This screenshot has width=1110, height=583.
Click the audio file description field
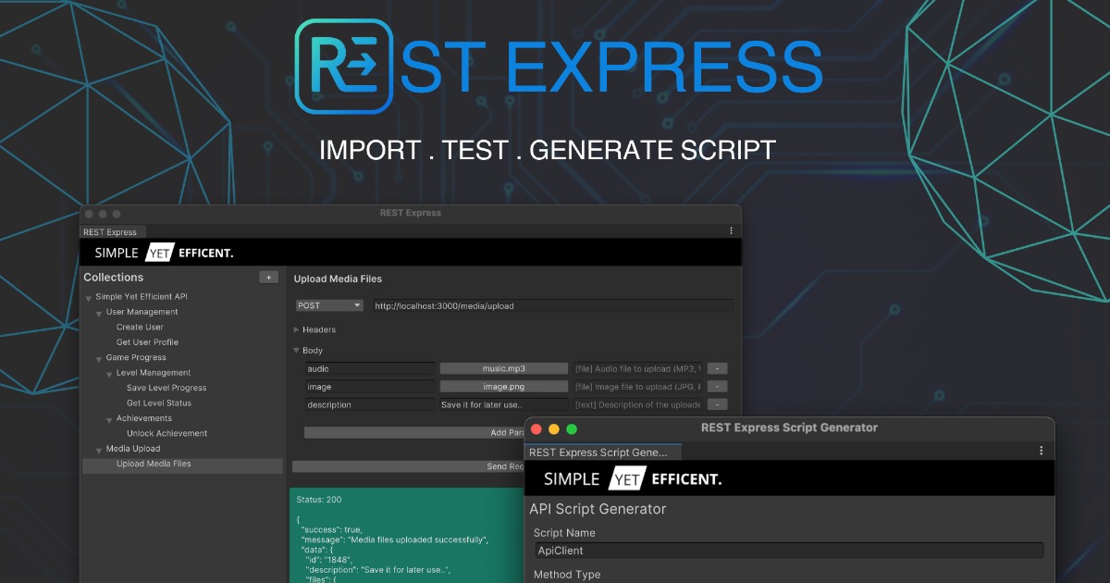(637, 368)
